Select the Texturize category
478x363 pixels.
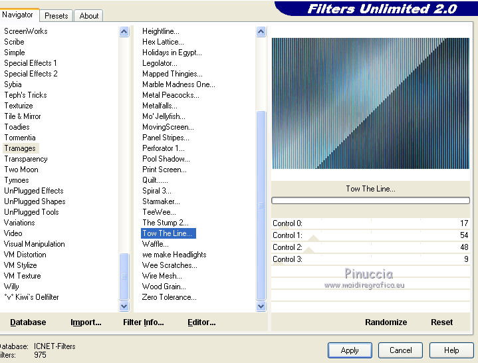[19, 106]
